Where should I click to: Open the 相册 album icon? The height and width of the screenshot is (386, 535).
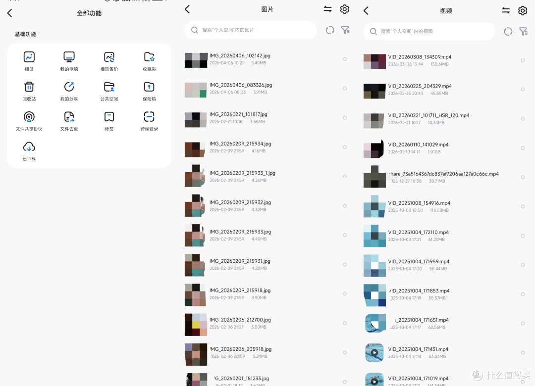[x=29, y=57]
